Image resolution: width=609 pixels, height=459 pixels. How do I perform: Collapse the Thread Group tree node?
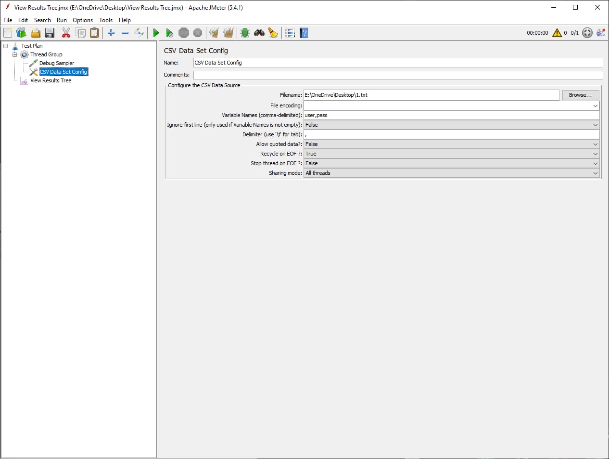[15, 54]
